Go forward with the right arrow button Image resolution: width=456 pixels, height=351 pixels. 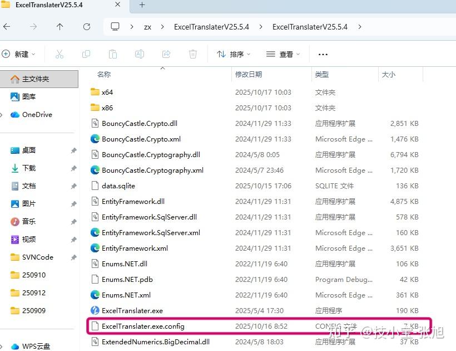(x=33, y=27)
